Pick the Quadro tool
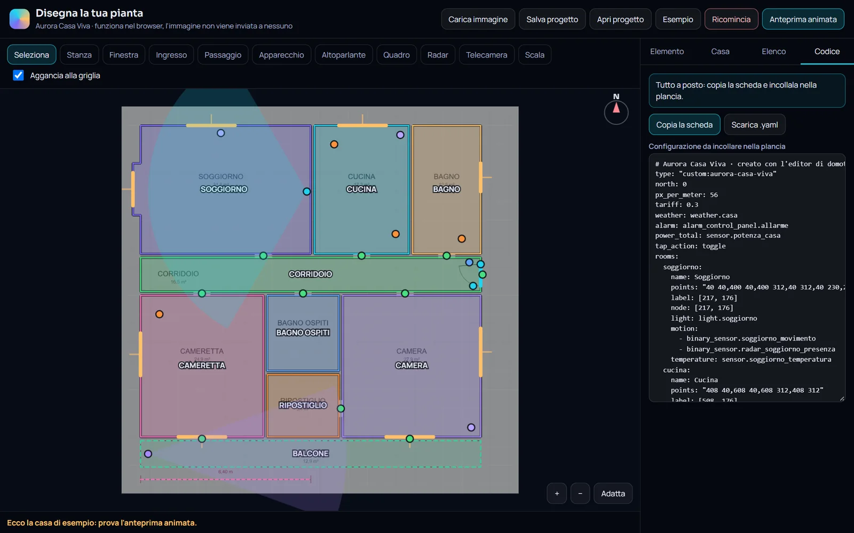The width and height of the screenshot is (854, 533). click(x=397, y=55)
